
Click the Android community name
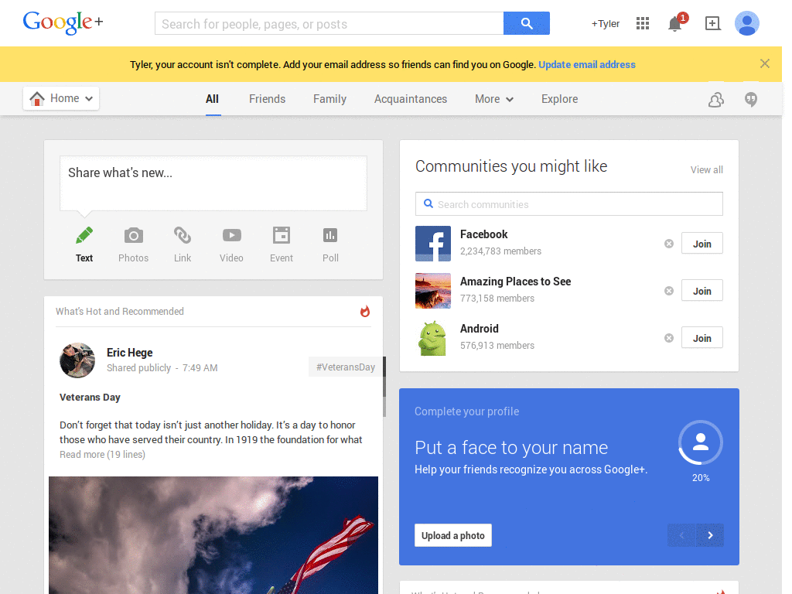coord(480,329)
